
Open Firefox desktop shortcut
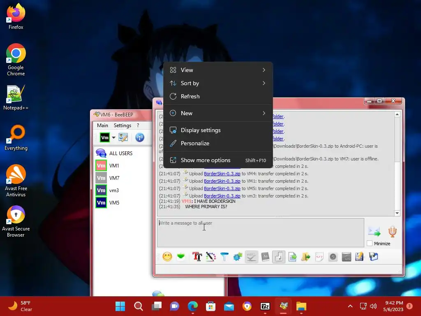click(x=16, y=16)
